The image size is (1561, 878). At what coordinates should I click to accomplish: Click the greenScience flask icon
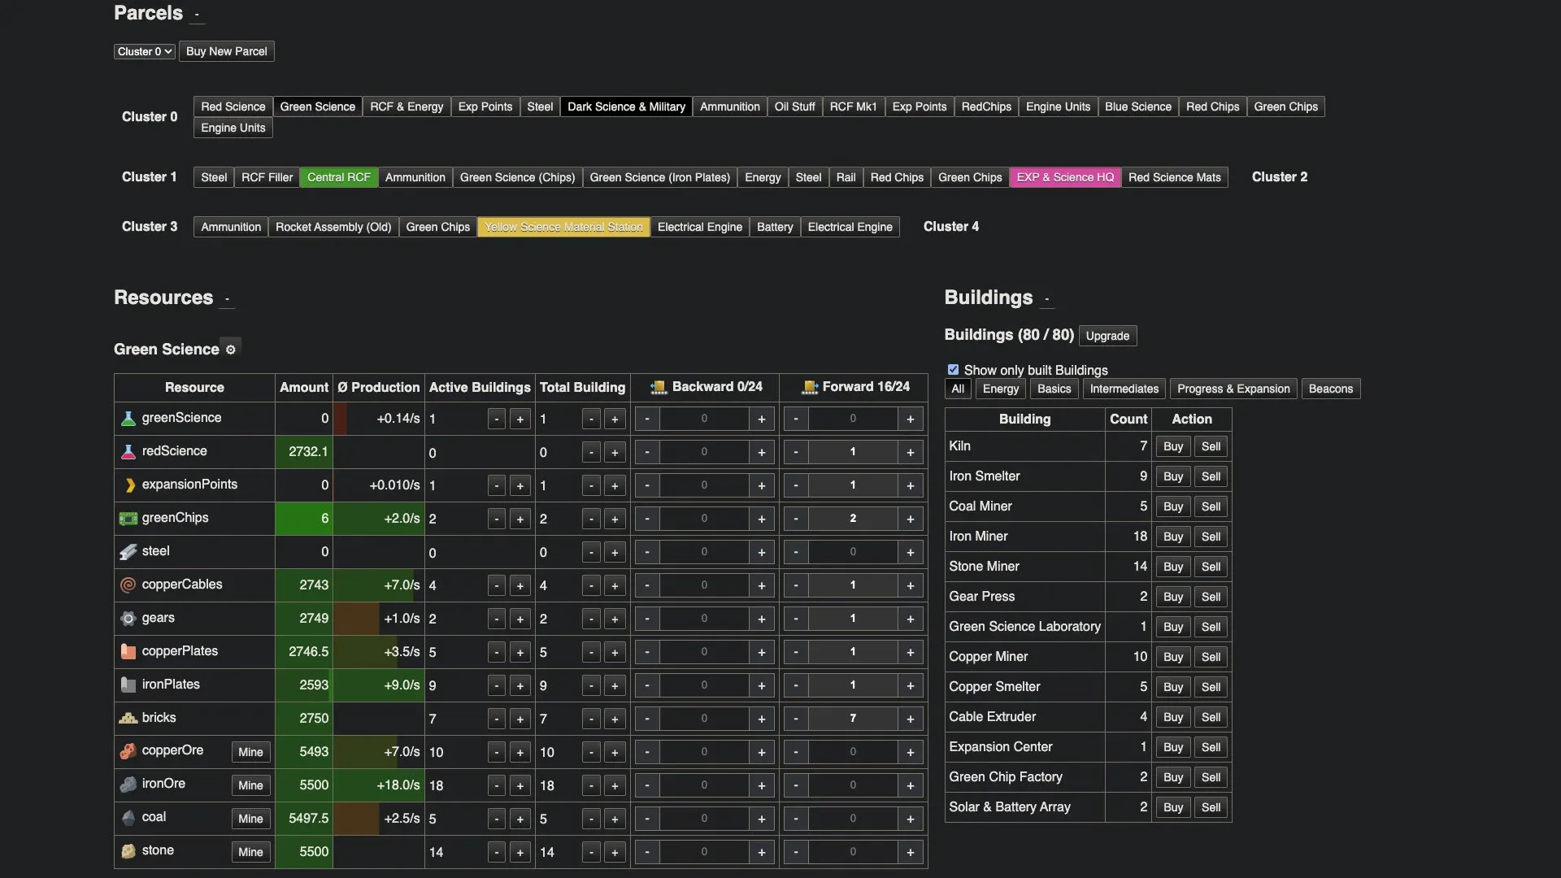(128, 419)
